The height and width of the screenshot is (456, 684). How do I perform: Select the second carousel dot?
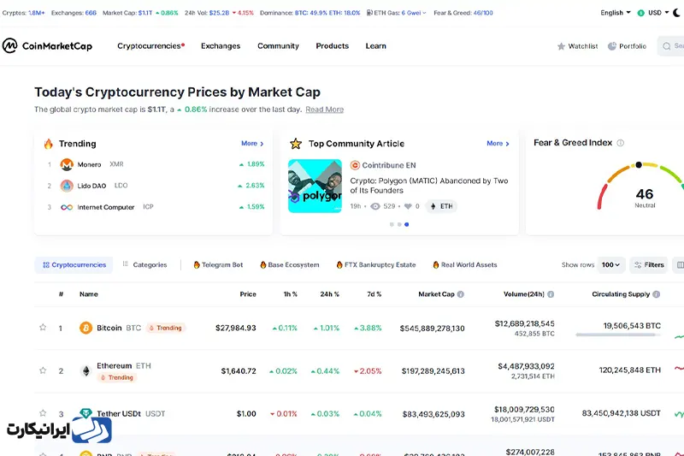[x=399, y=224]
